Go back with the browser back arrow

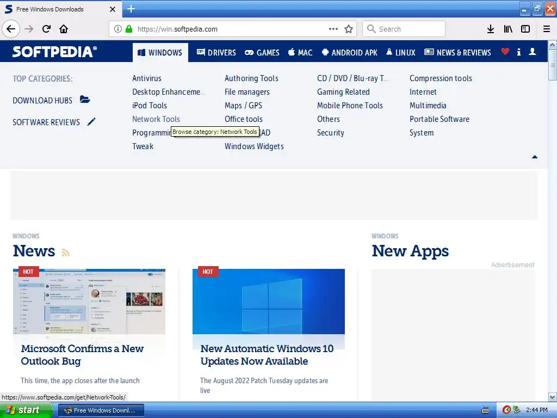(x=11, y=29)
